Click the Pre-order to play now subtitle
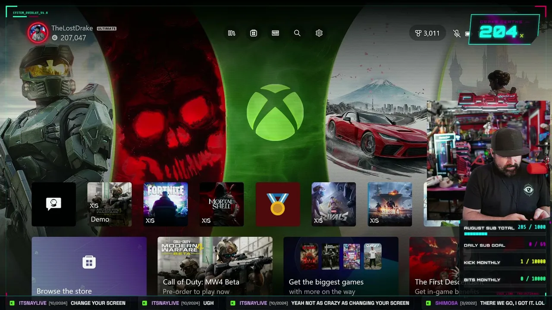This screenshot has height=310, width=552. coord(196,292)
